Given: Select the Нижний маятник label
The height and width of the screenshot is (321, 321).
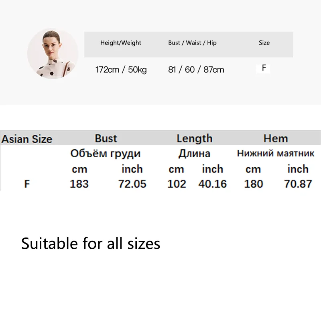Looking at the screenshot, I should (x=276, y=154).
